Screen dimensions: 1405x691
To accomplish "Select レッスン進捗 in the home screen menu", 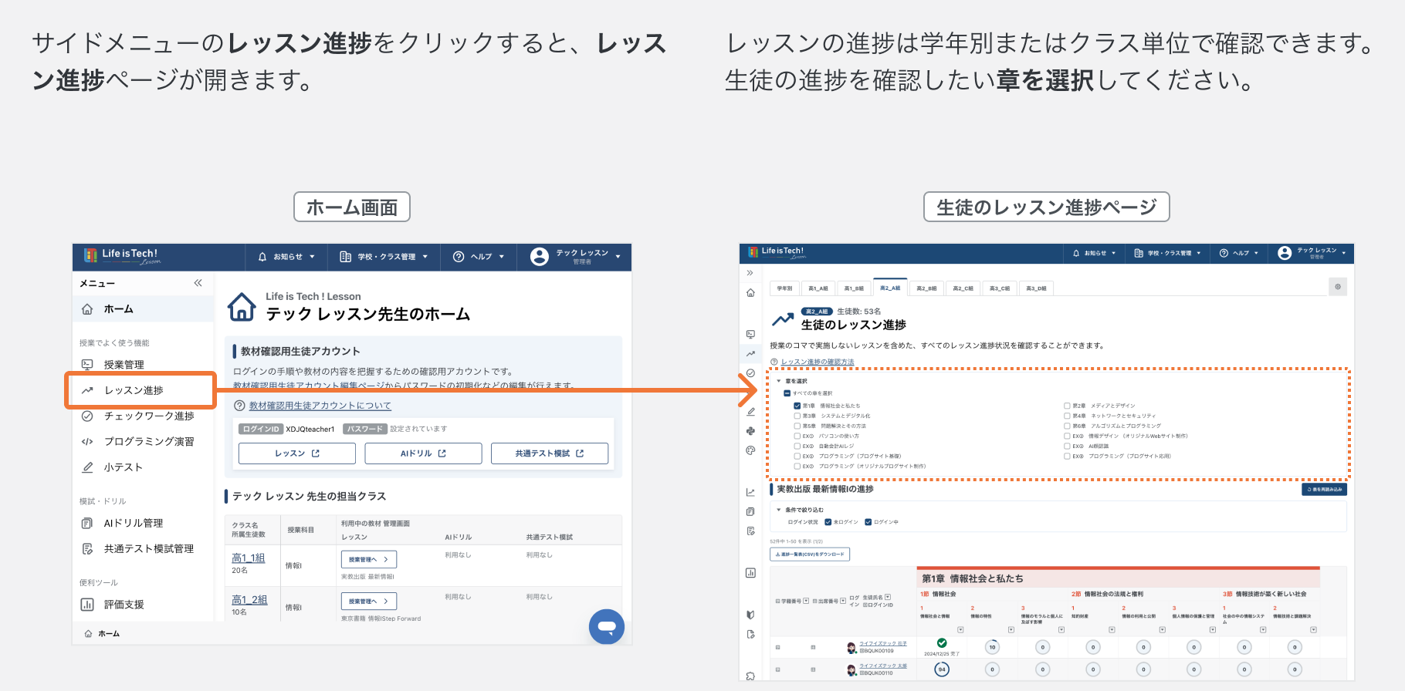I will point(140,390).
